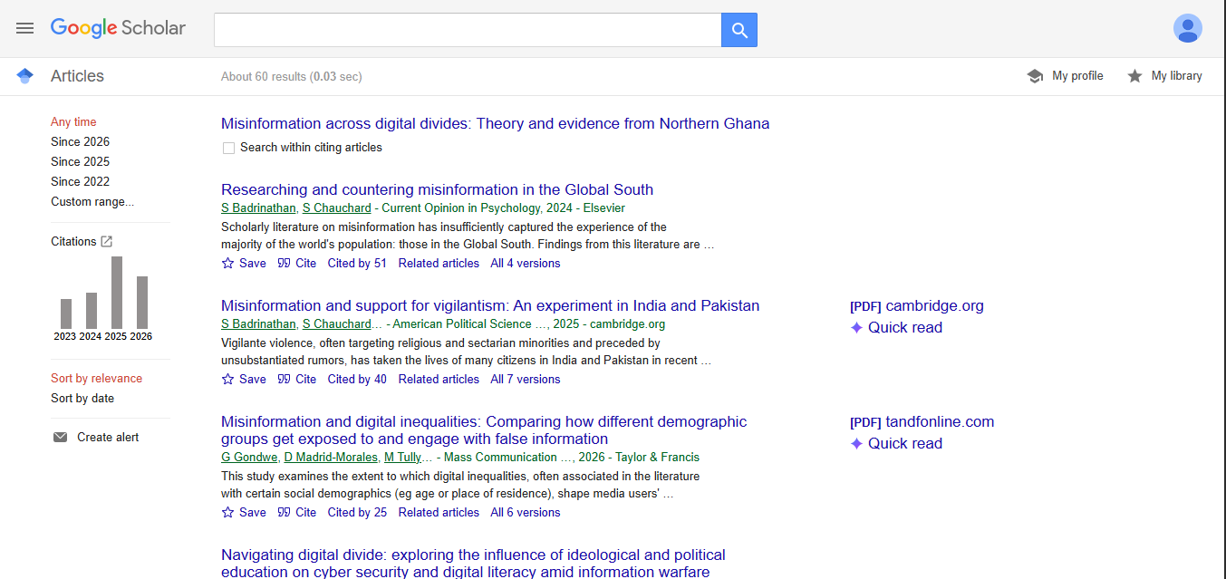Select Sort by date
This screenshot has width=1226, height=579.
click(x=82, y=398)
